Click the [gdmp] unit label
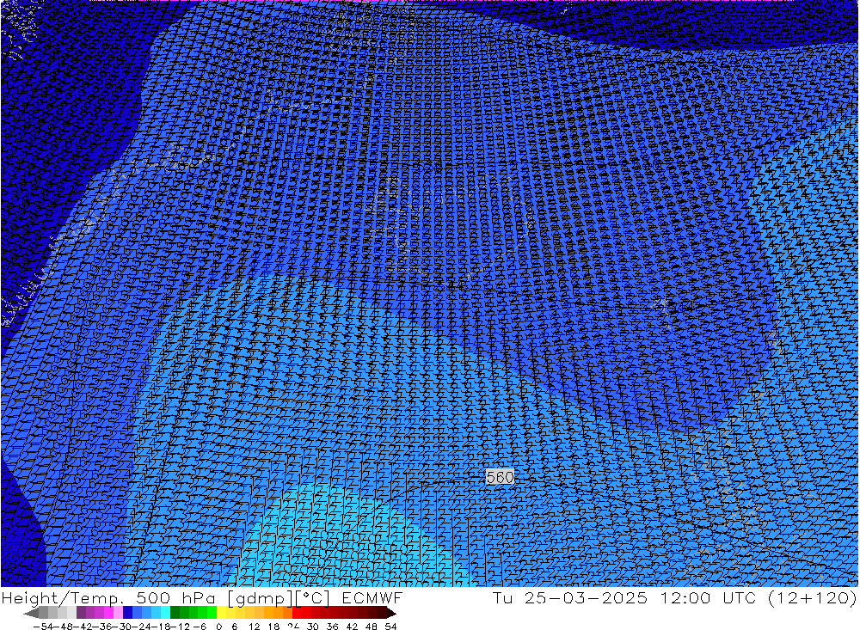This screenshot has height=630, width=860. (261, 598)
